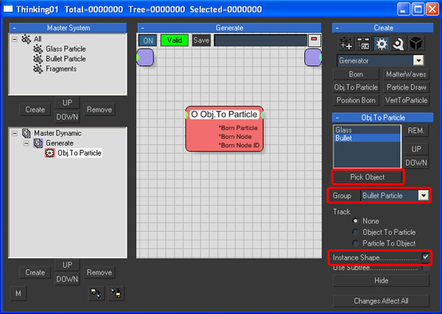Select Glass Particle in Master System tree
442x314 pixels.
click(x=66, y=49)
